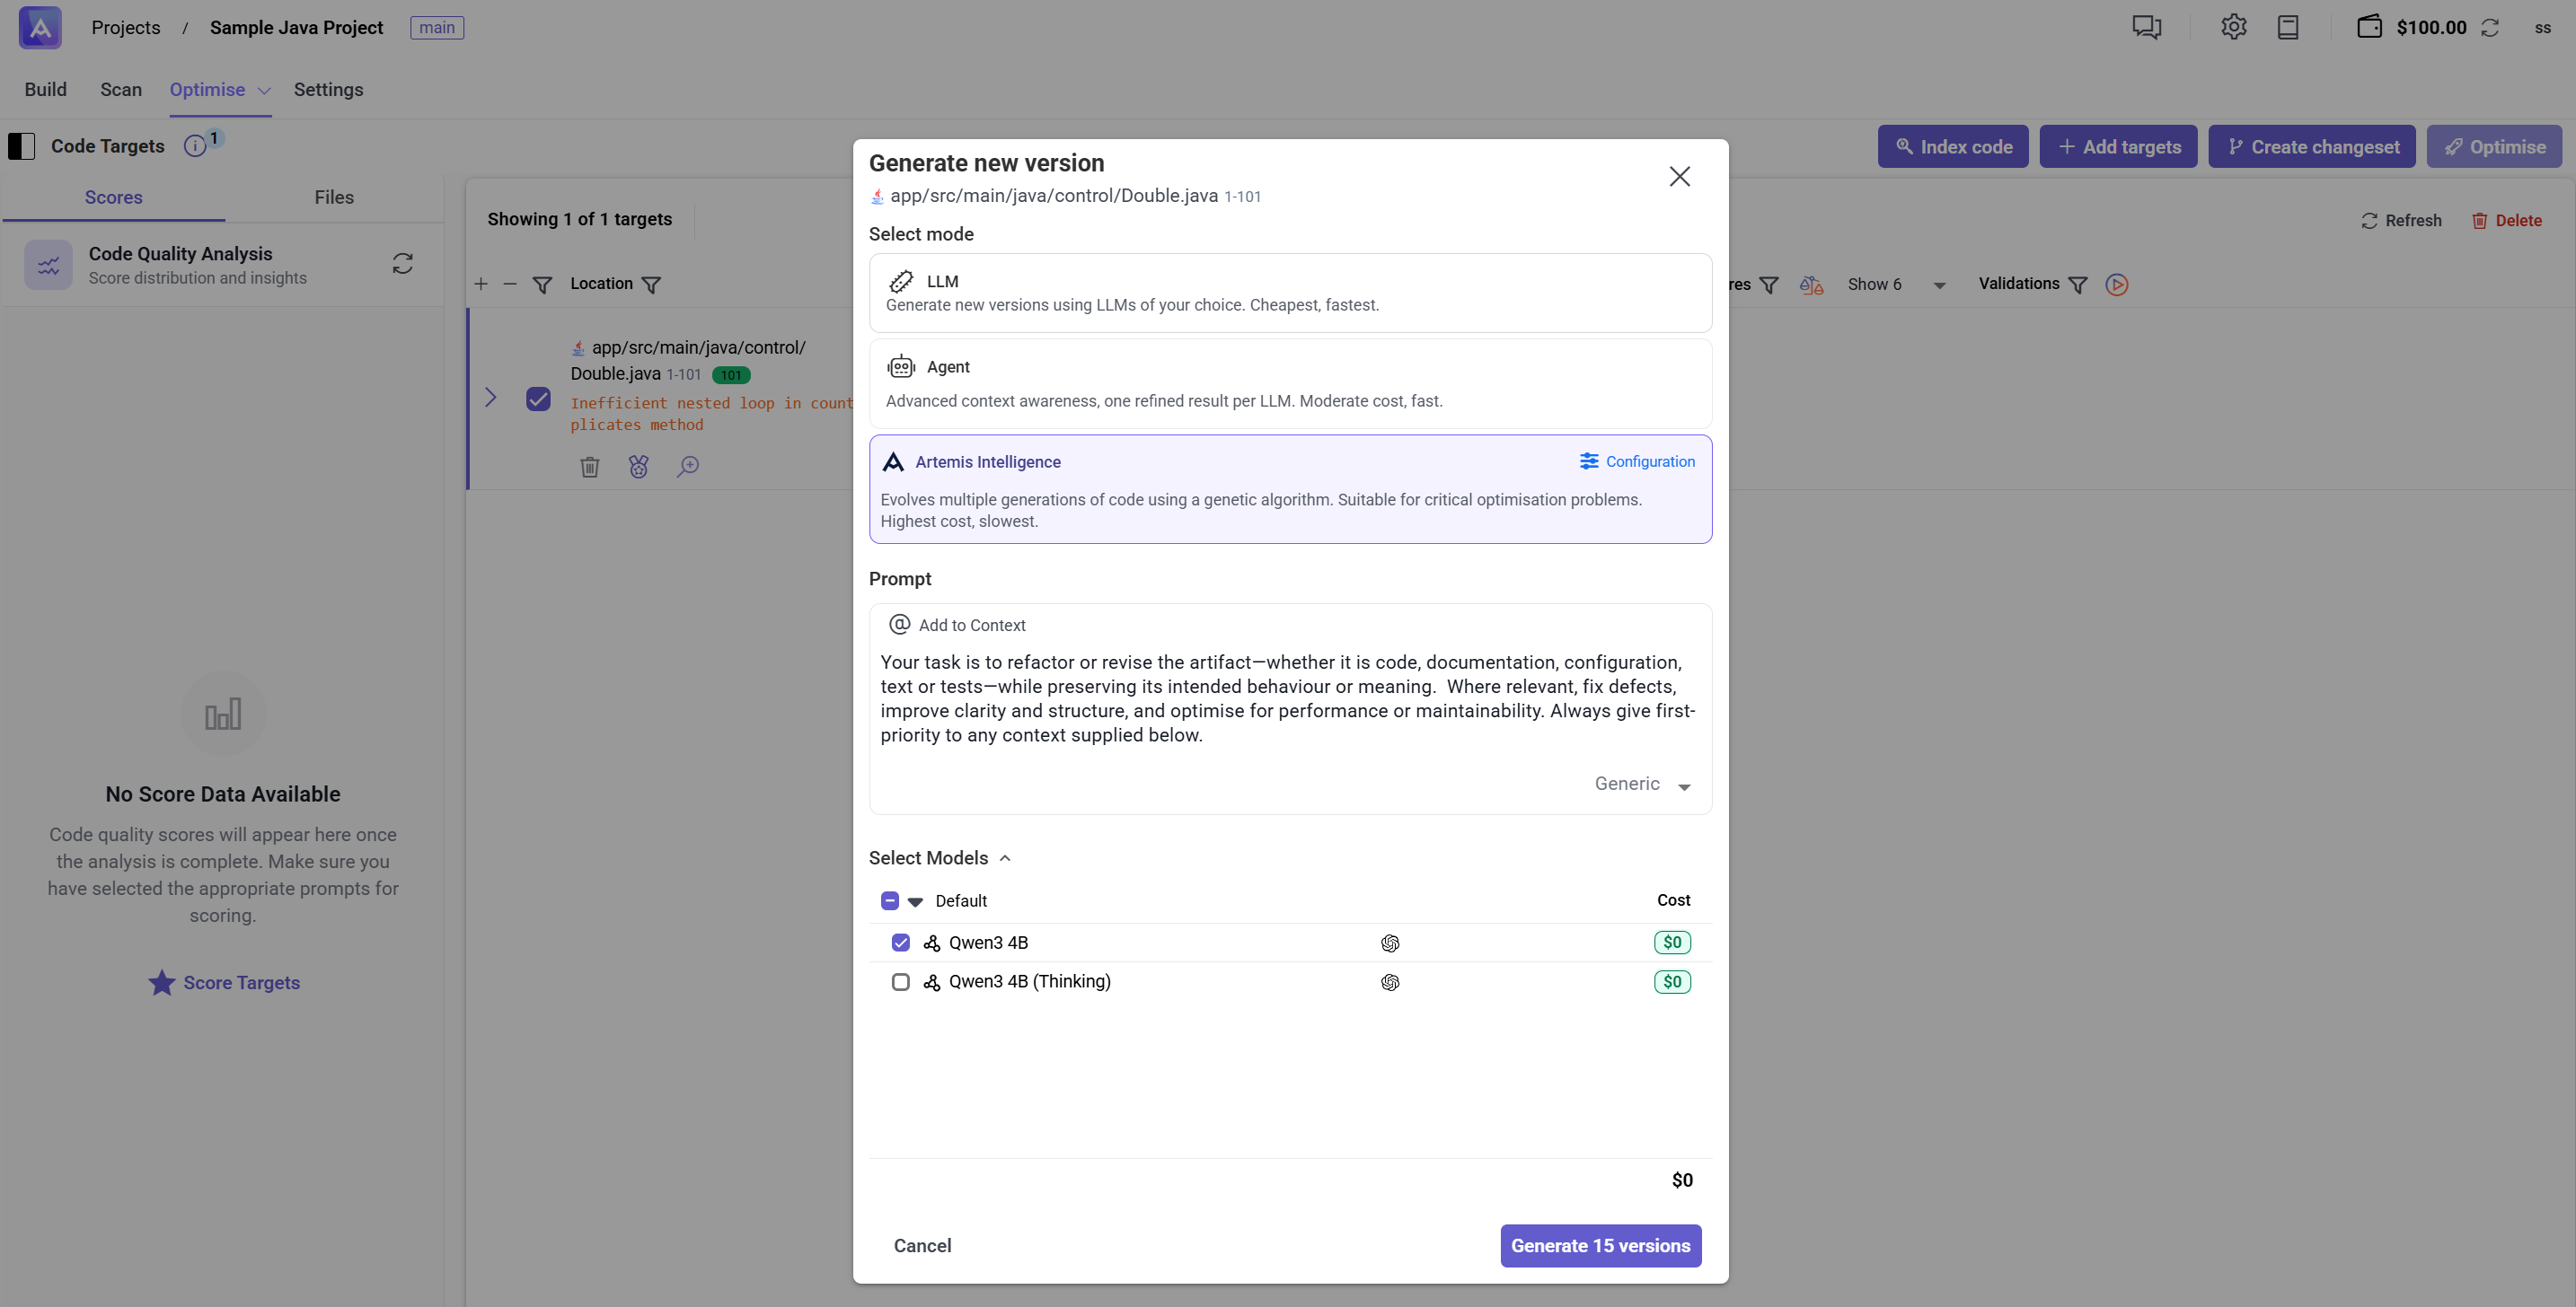Toggle the sidebar panel icon beside Code Targets
Screen dimensions: 2576x1307
22,146
